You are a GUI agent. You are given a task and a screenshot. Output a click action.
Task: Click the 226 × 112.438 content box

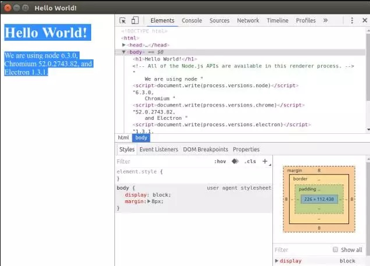319,199
